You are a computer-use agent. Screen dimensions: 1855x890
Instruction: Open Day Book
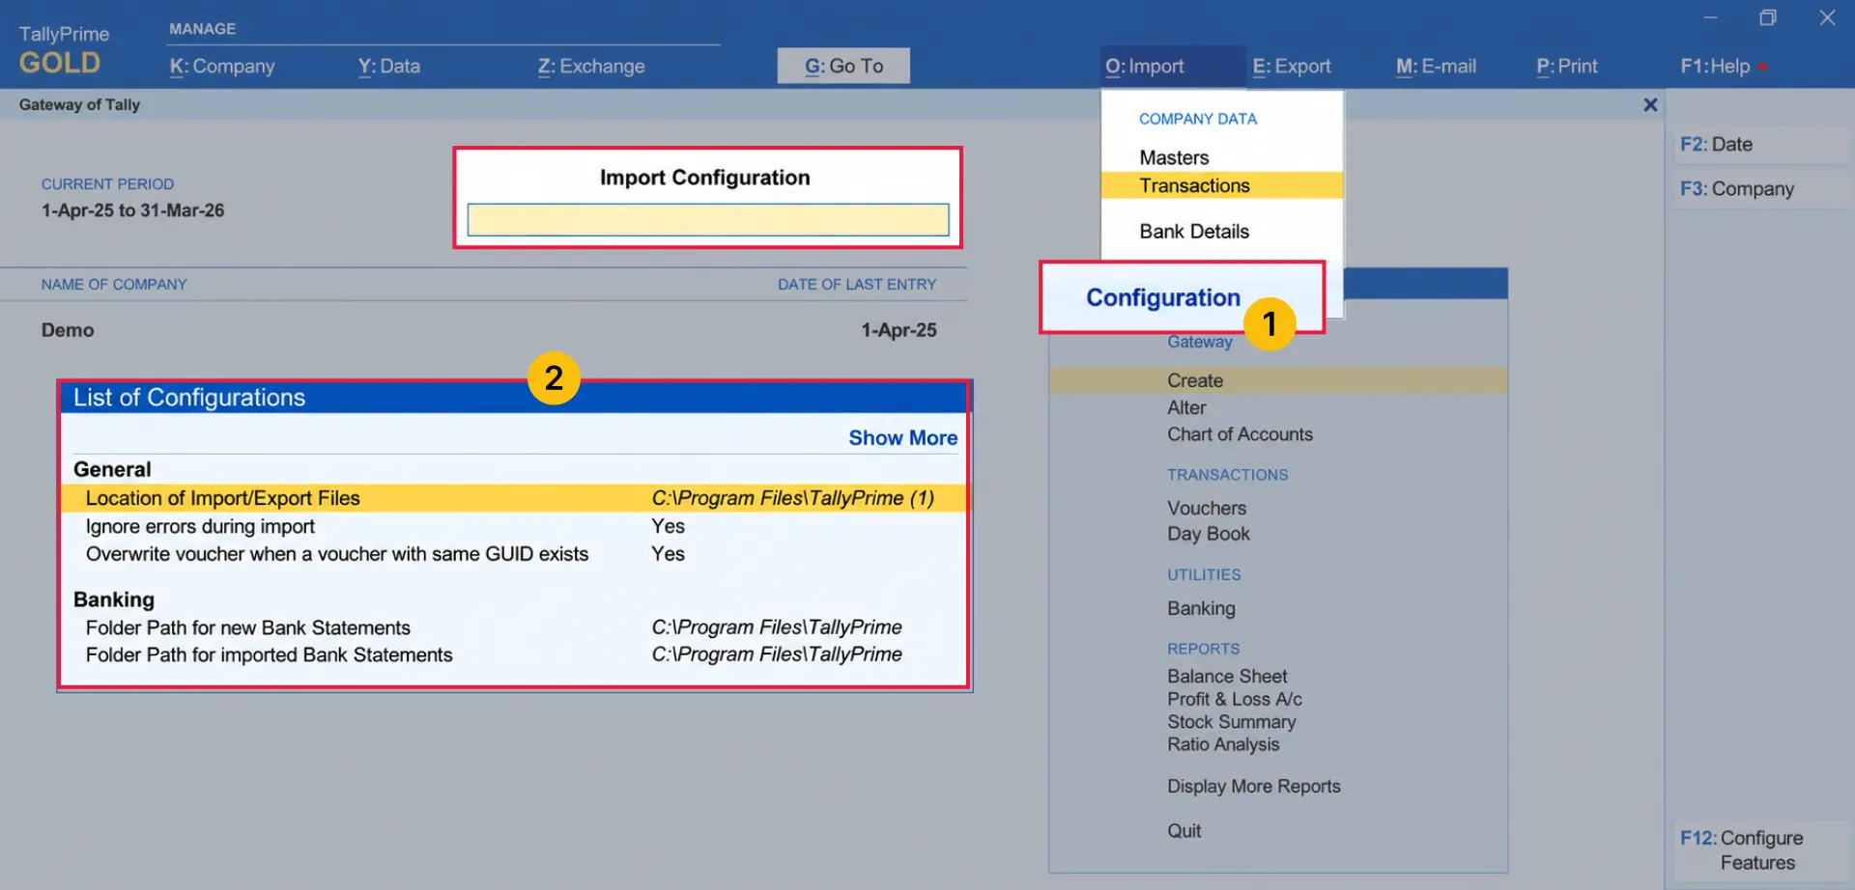coord(1208,534)
